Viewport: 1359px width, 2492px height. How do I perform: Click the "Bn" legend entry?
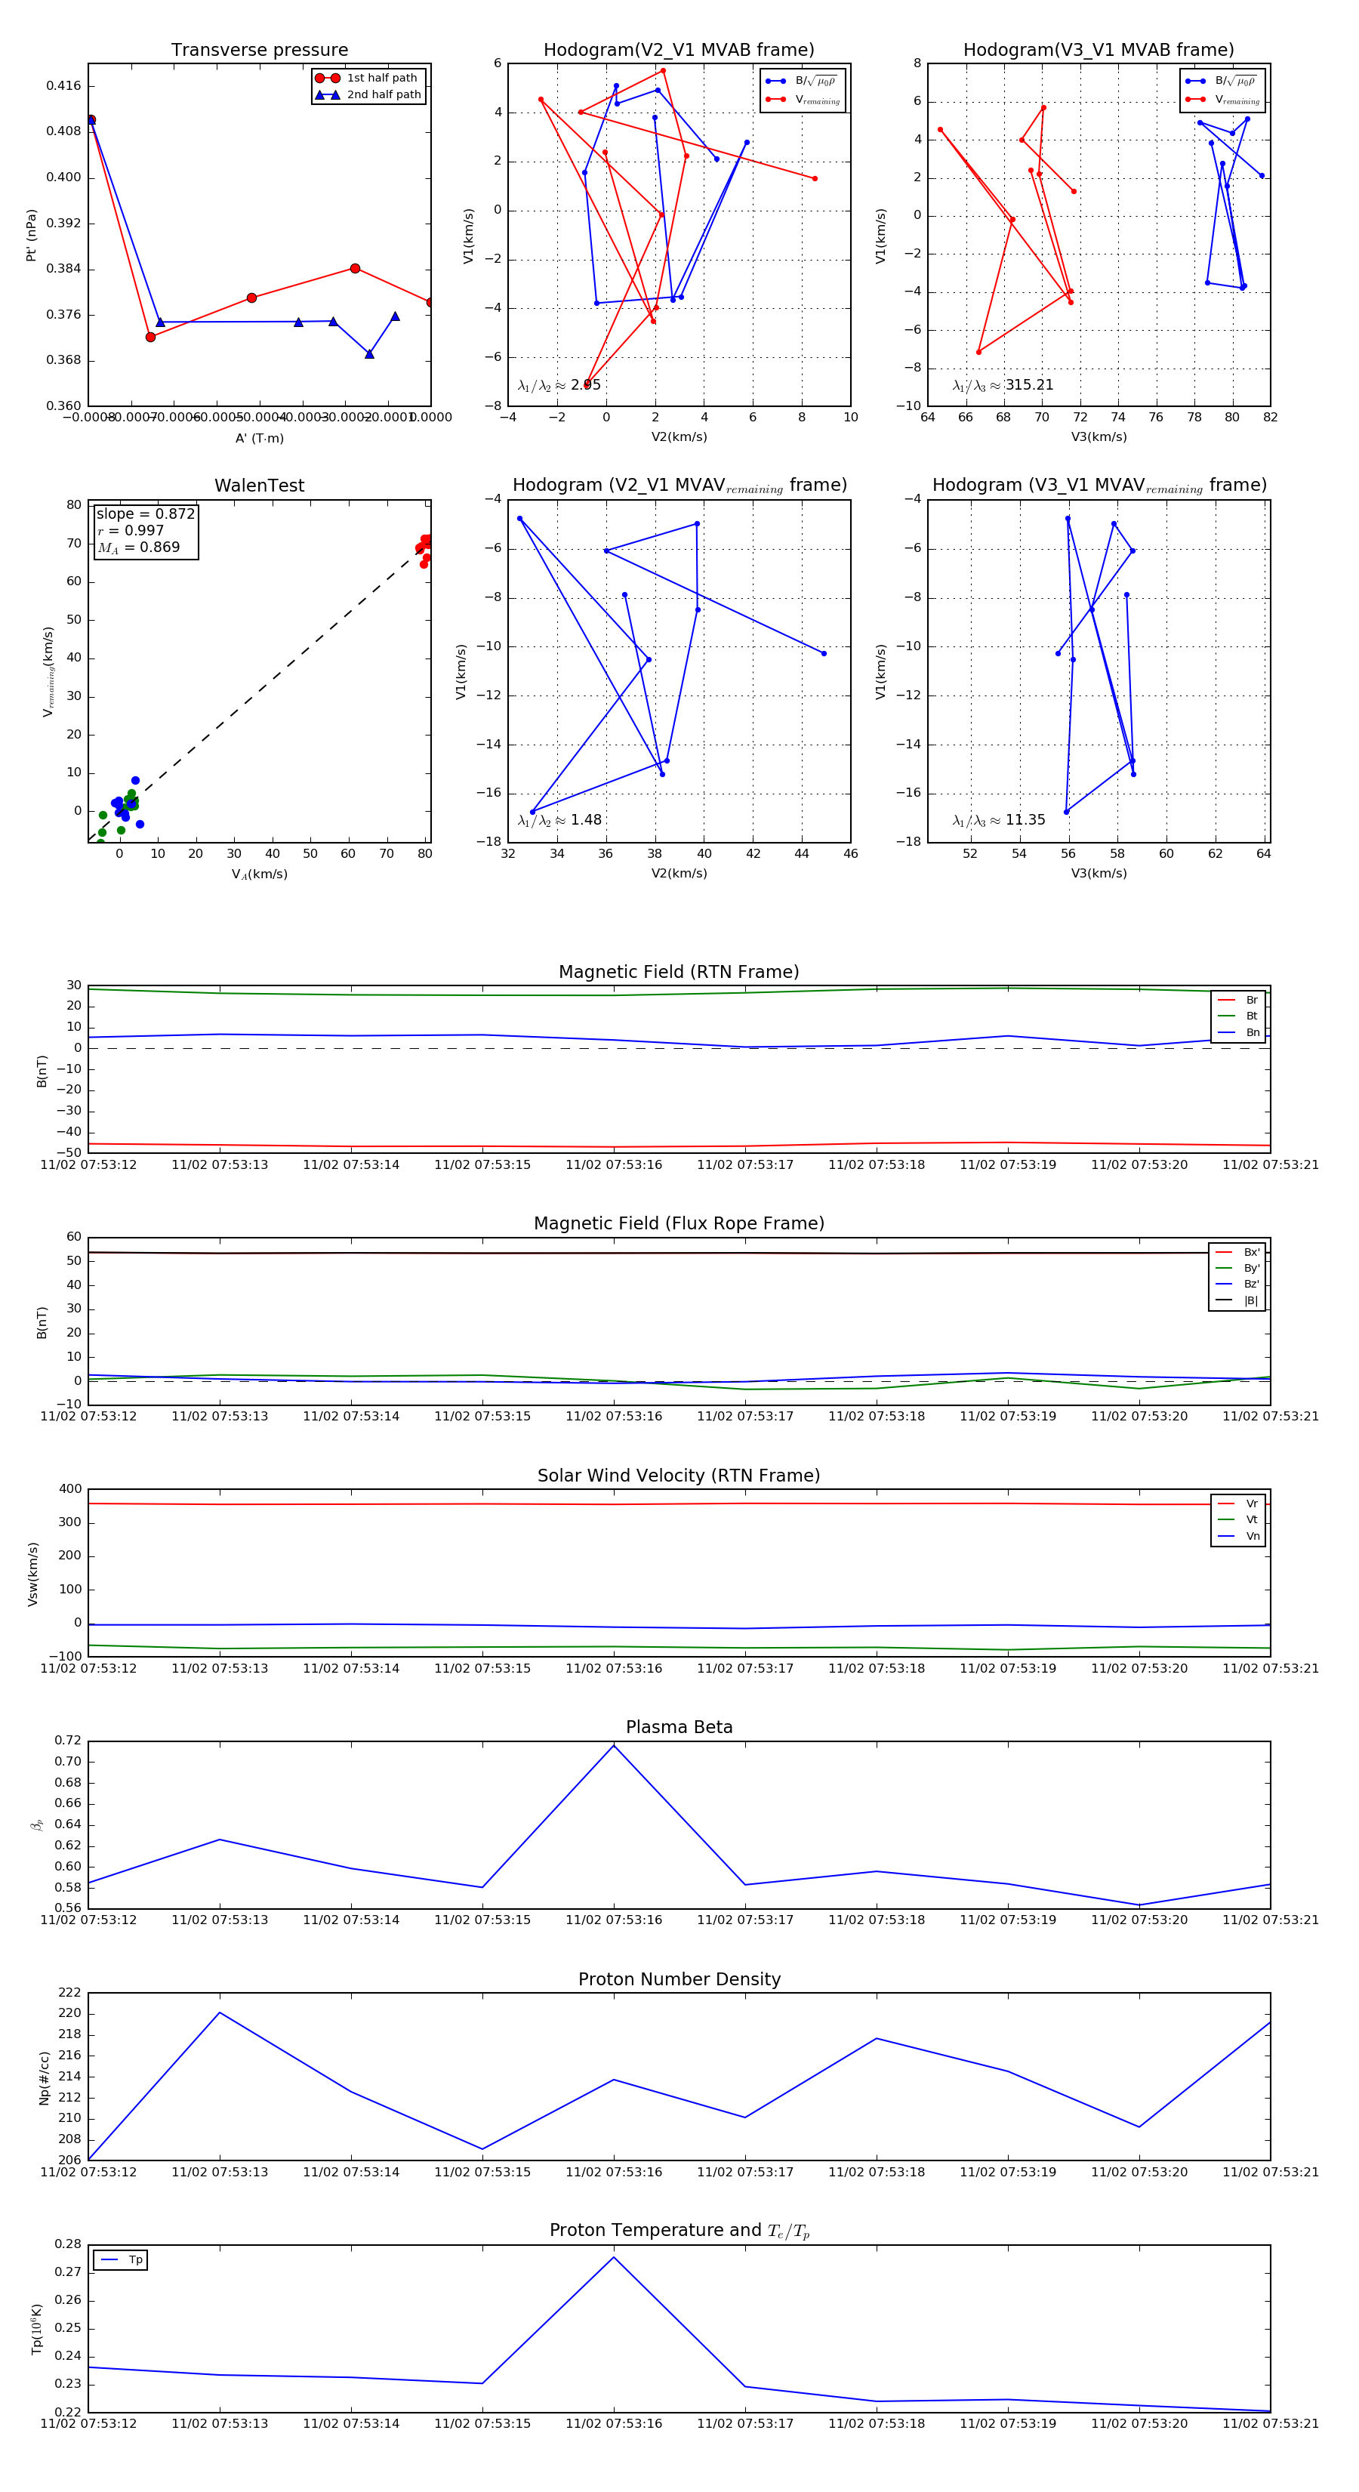click(1238, 1033)
